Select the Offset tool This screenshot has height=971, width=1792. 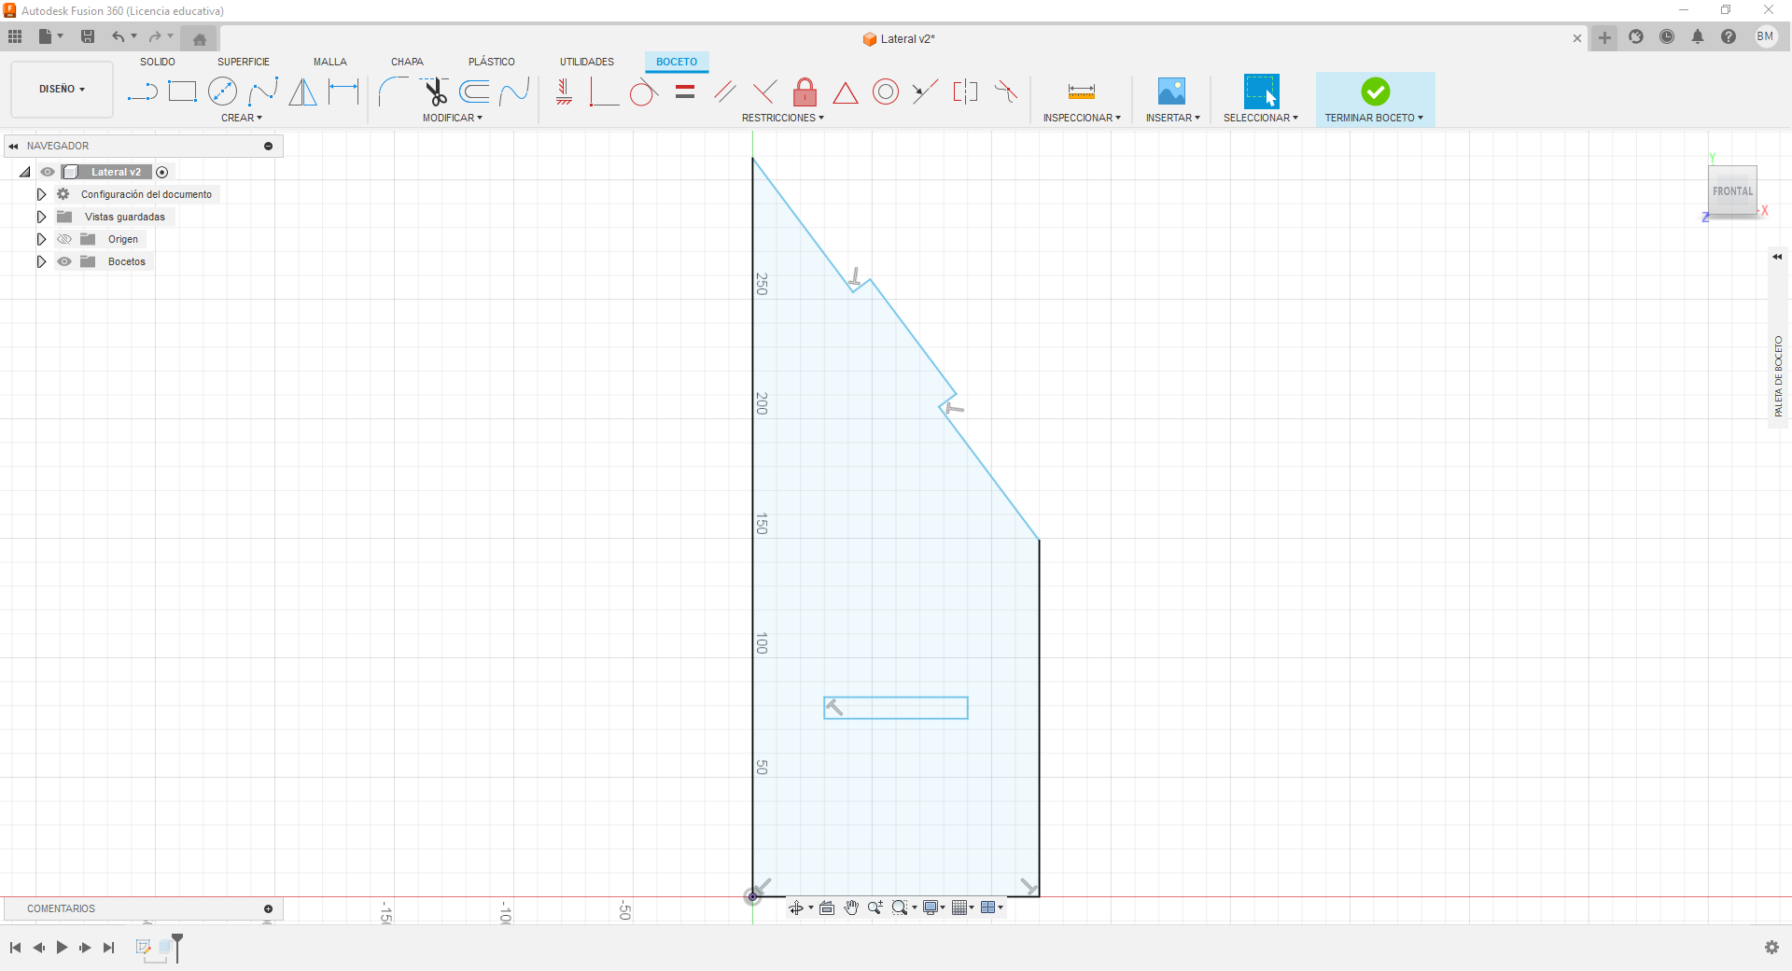(474, 91)
